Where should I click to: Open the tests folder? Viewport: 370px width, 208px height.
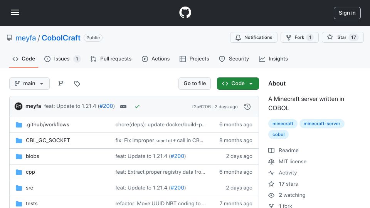32,203
